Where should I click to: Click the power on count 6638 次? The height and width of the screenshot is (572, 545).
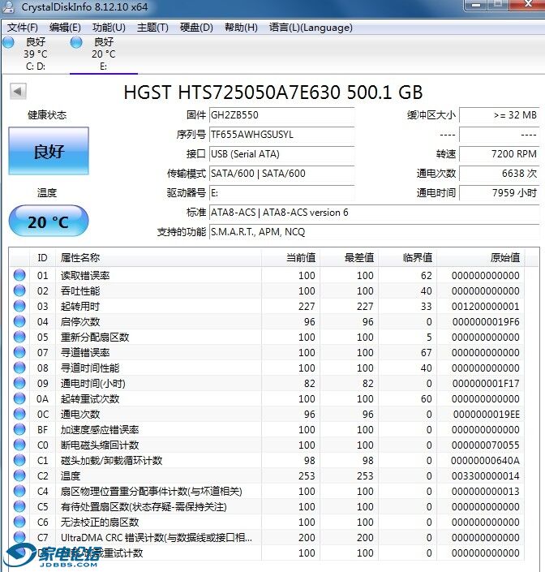coord(499,174)
